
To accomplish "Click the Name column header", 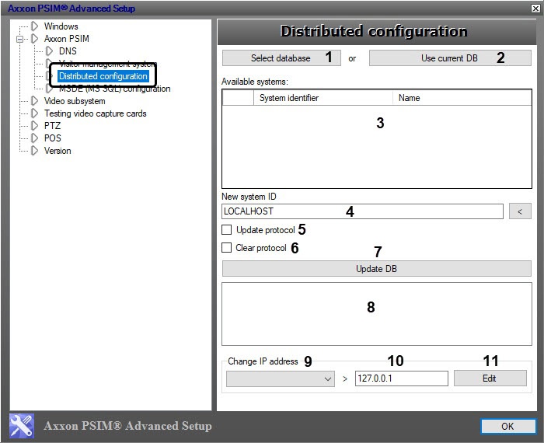I will 462,98.
